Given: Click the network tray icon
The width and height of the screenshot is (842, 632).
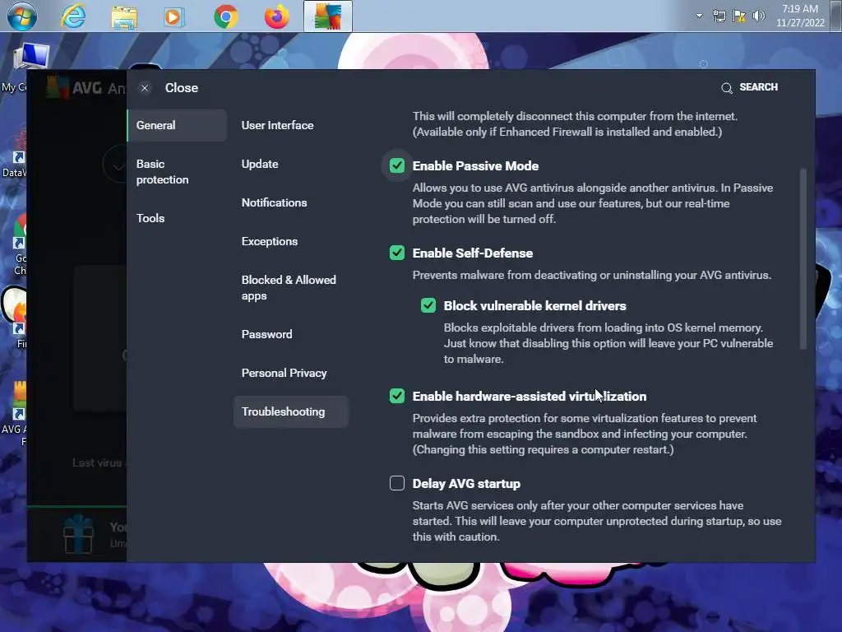Looking at the screenshot, I should click(719, 16).
